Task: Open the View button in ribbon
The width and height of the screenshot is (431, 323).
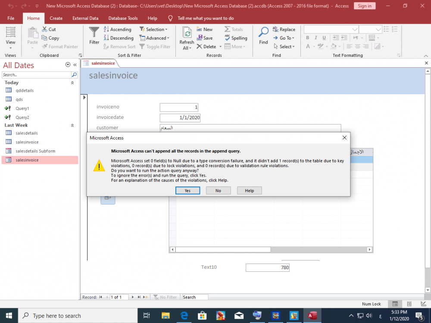Action: coord(10,37)
